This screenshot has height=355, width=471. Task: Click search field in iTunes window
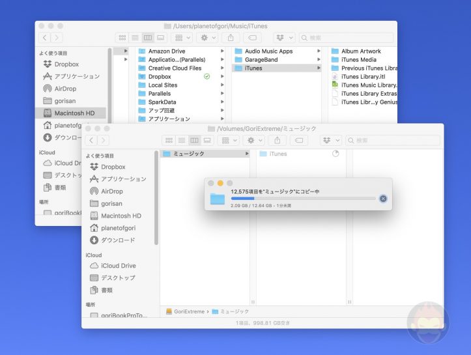click(x=346, y=38)
